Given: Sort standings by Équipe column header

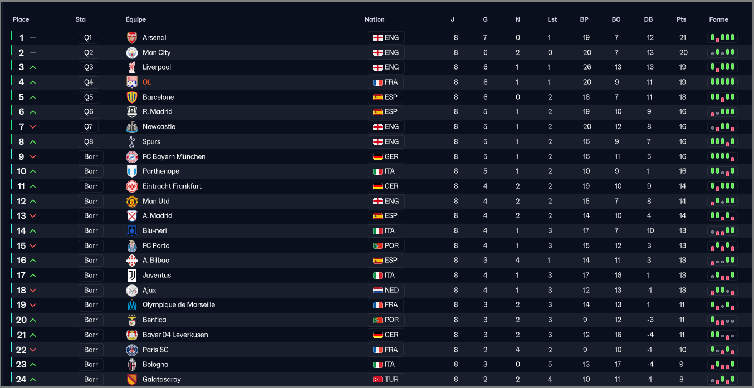Looking at the screenshot, I should [136, 19].
